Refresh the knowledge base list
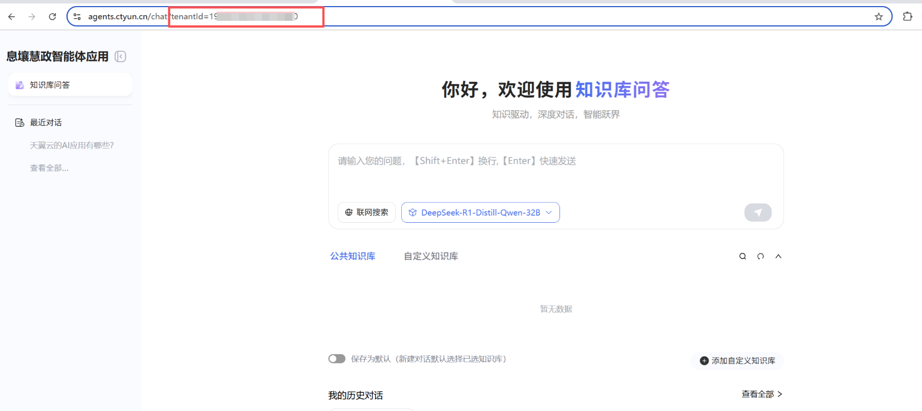This screenshot has height=411, width=922. tap(760, 256)
